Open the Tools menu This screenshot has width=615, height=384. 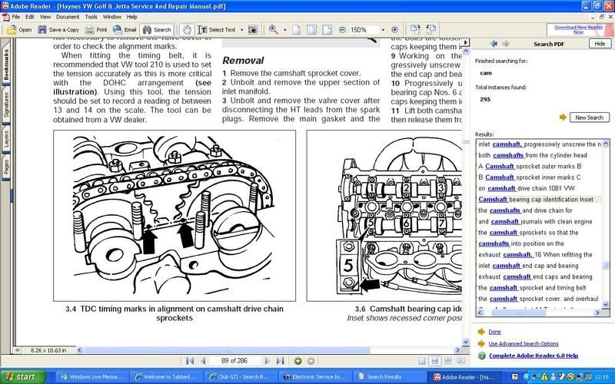pyautogui.click(x=91, y=17)
